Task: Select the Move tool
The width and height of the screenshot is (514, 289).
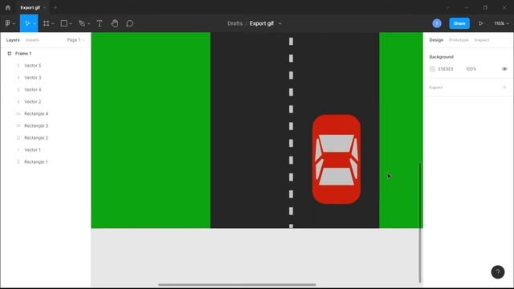Action: 27,23
